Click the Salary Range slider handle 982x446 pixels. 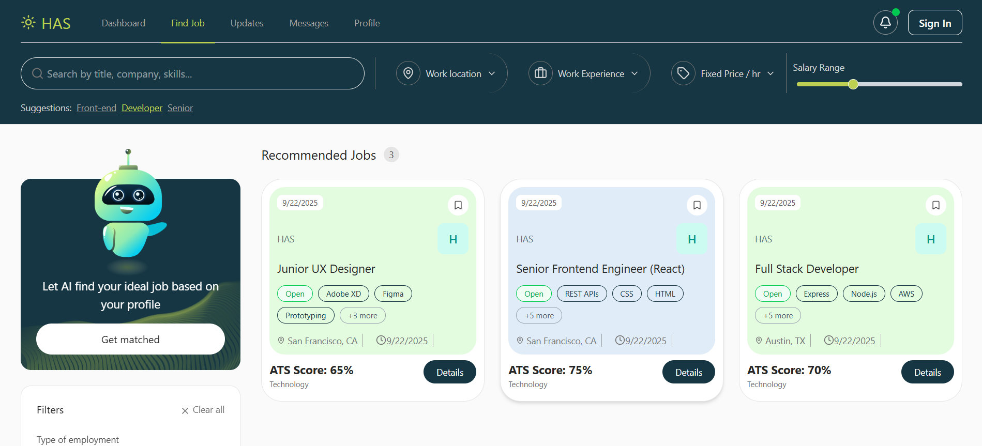tap(853, 84)
